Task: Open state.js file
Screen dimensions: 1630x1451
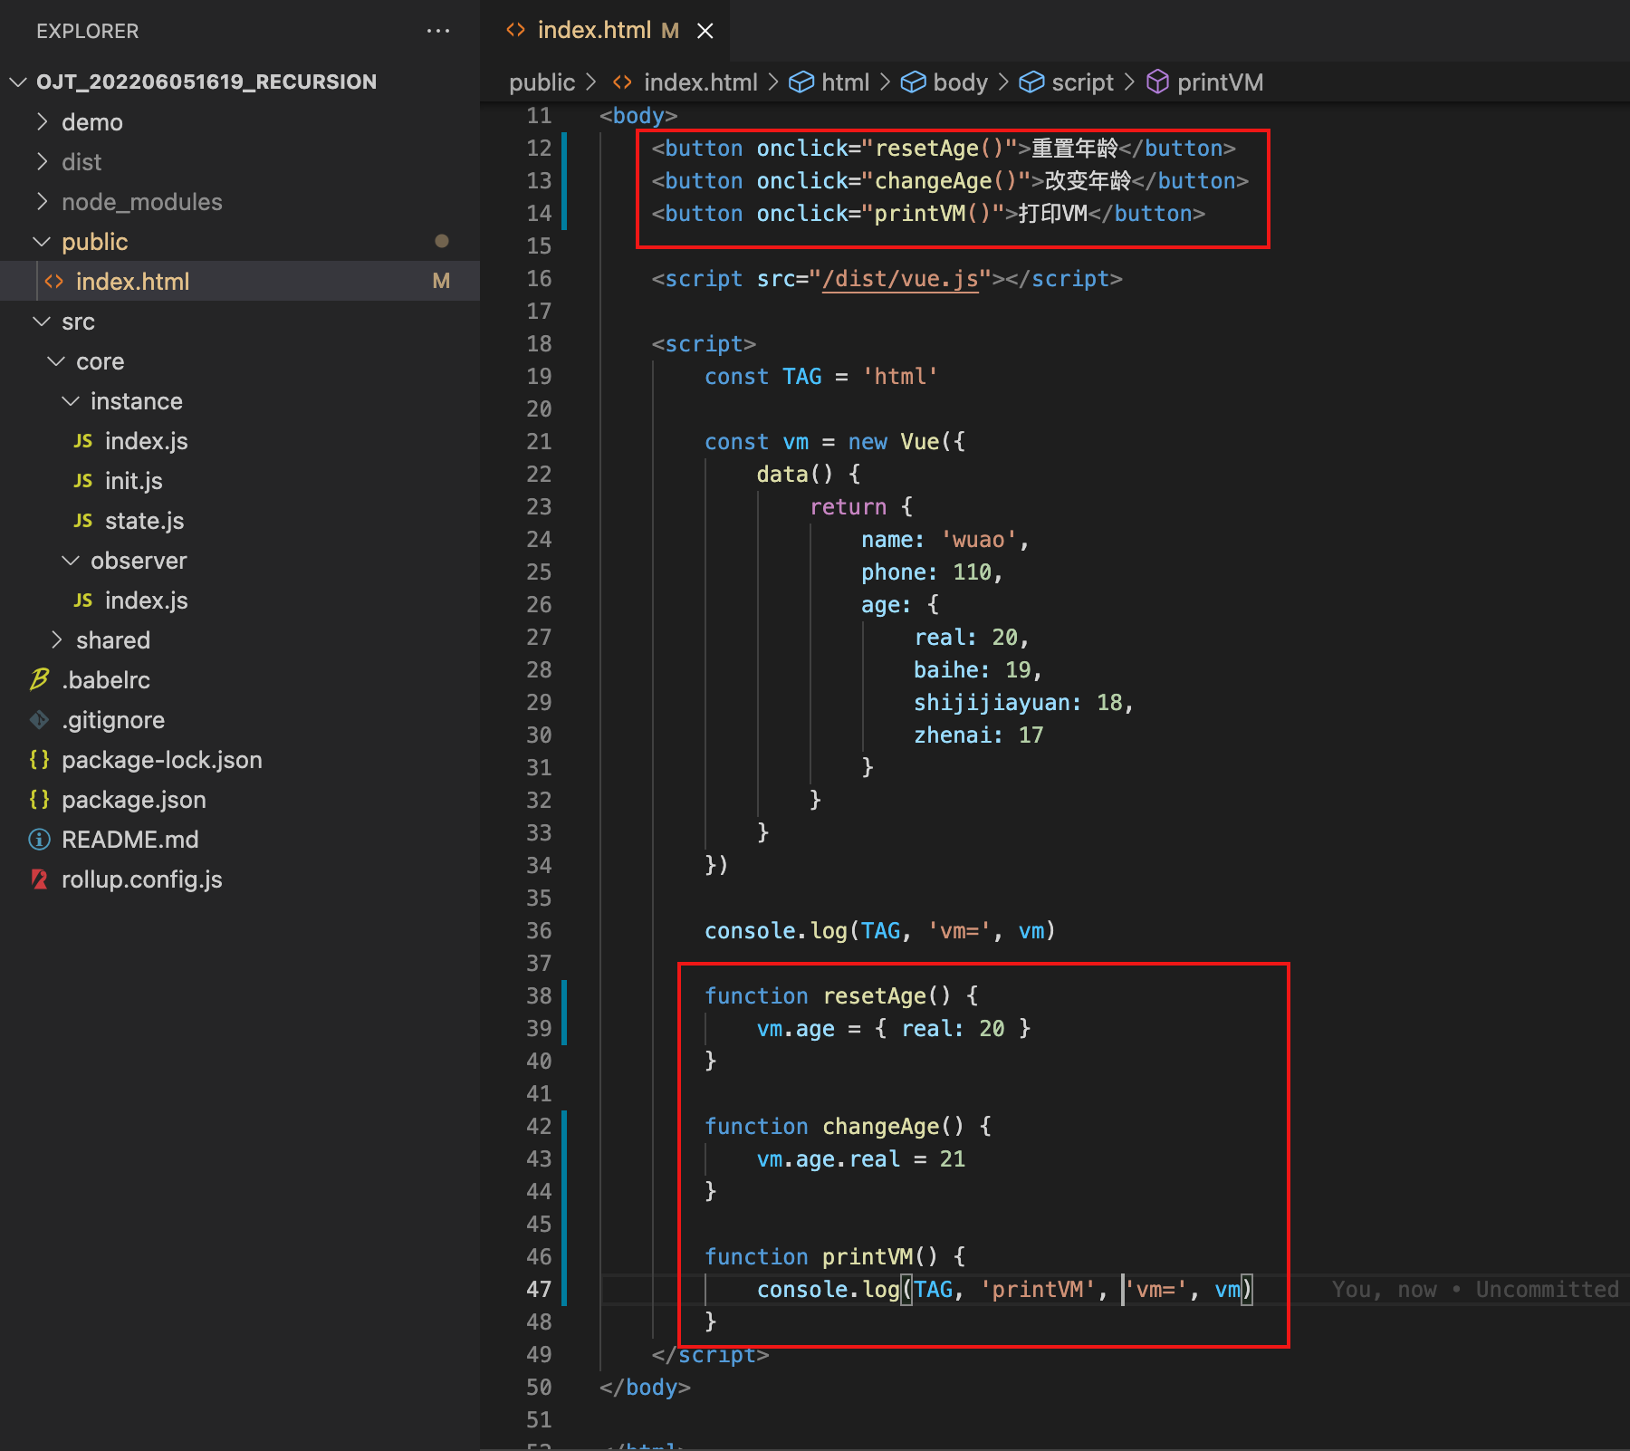Action: (x=240, y=520)
